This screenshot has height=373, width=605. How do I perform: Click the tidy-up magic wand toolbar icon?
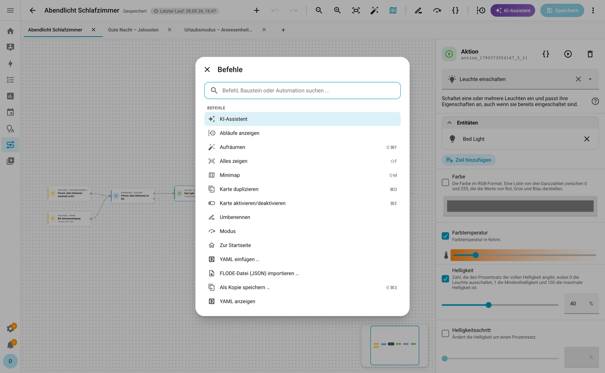[x=374, y=11]
